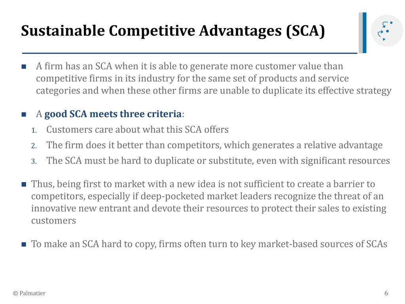Click line 'The firm does it better than competitors'

coord(214,145)
